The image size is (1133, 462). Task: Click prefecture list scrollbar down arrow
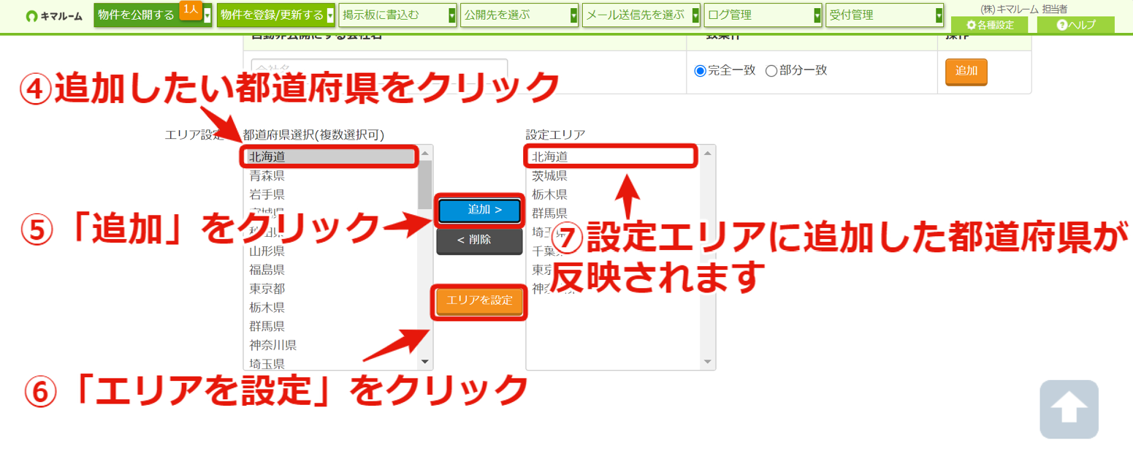(x=424, y=362)
